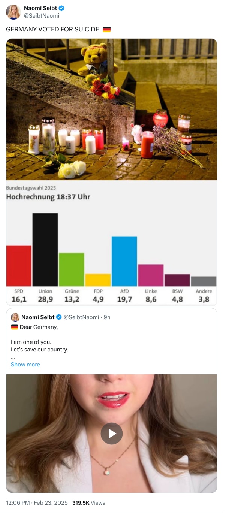Expand the quoted tweet with Show more
Screen dimensions: 229x513
point(25,364)
